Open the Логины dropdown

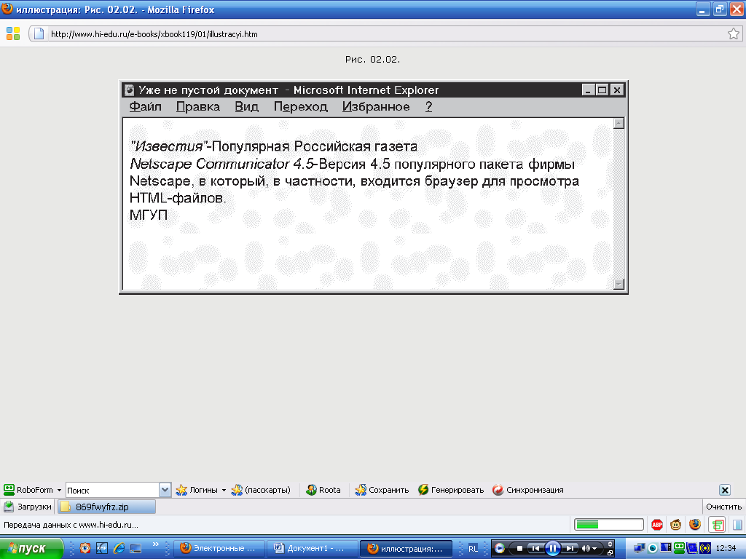click(x=200, y=490)
